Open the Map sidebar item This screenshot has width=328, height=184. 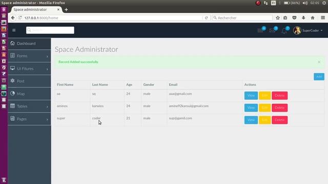coord(29,94)
